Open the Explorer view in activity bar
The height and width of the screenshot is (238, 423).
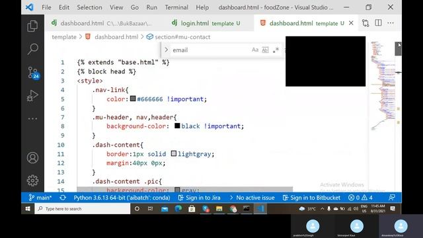pyautogui.click(x=32, y=26)
